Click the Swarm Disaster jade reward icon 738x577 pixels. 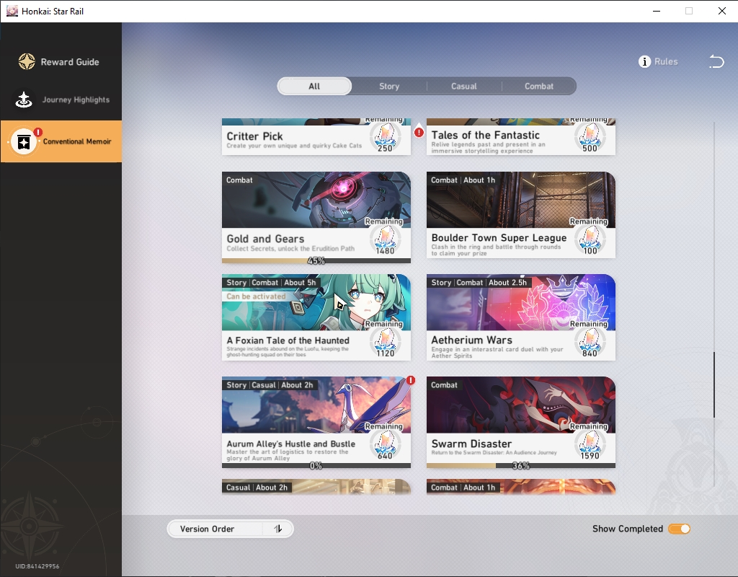click(590, 444)
